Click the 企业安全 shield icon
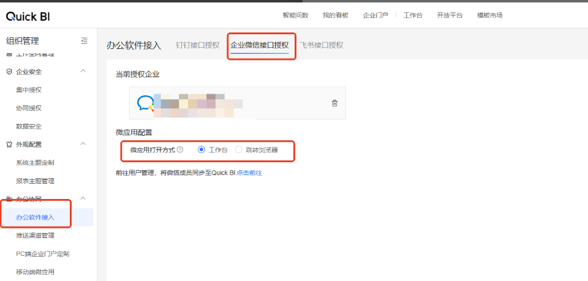Screen dimensions: 588x281 tap(9, 72)
